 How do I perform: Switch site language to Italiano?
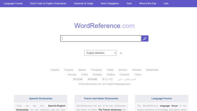82,70
